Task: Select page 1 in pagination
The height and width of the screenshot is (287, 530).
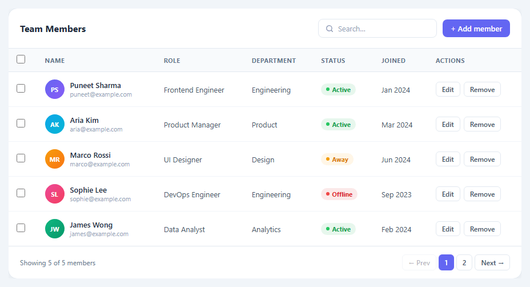Action: click(446, 262)
